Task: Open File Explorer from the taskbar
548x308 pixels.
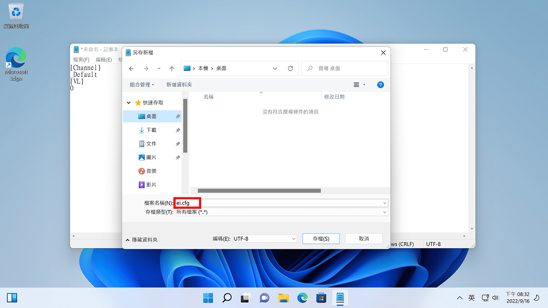Action: tap(283, 298)
